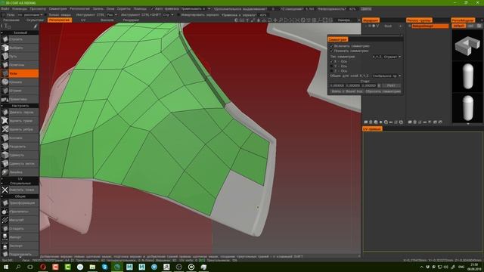The width and height of the screenshot is (484, 272).
Task: Click the first symmetry Старт coordinate field
Action: 337,85
